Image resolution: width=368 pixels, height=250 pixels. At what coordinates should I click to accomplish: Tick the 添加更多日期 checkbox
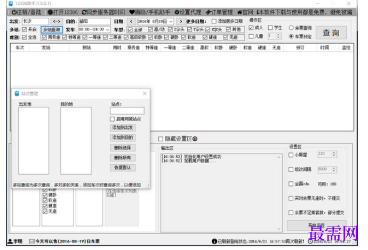[214, 21]
